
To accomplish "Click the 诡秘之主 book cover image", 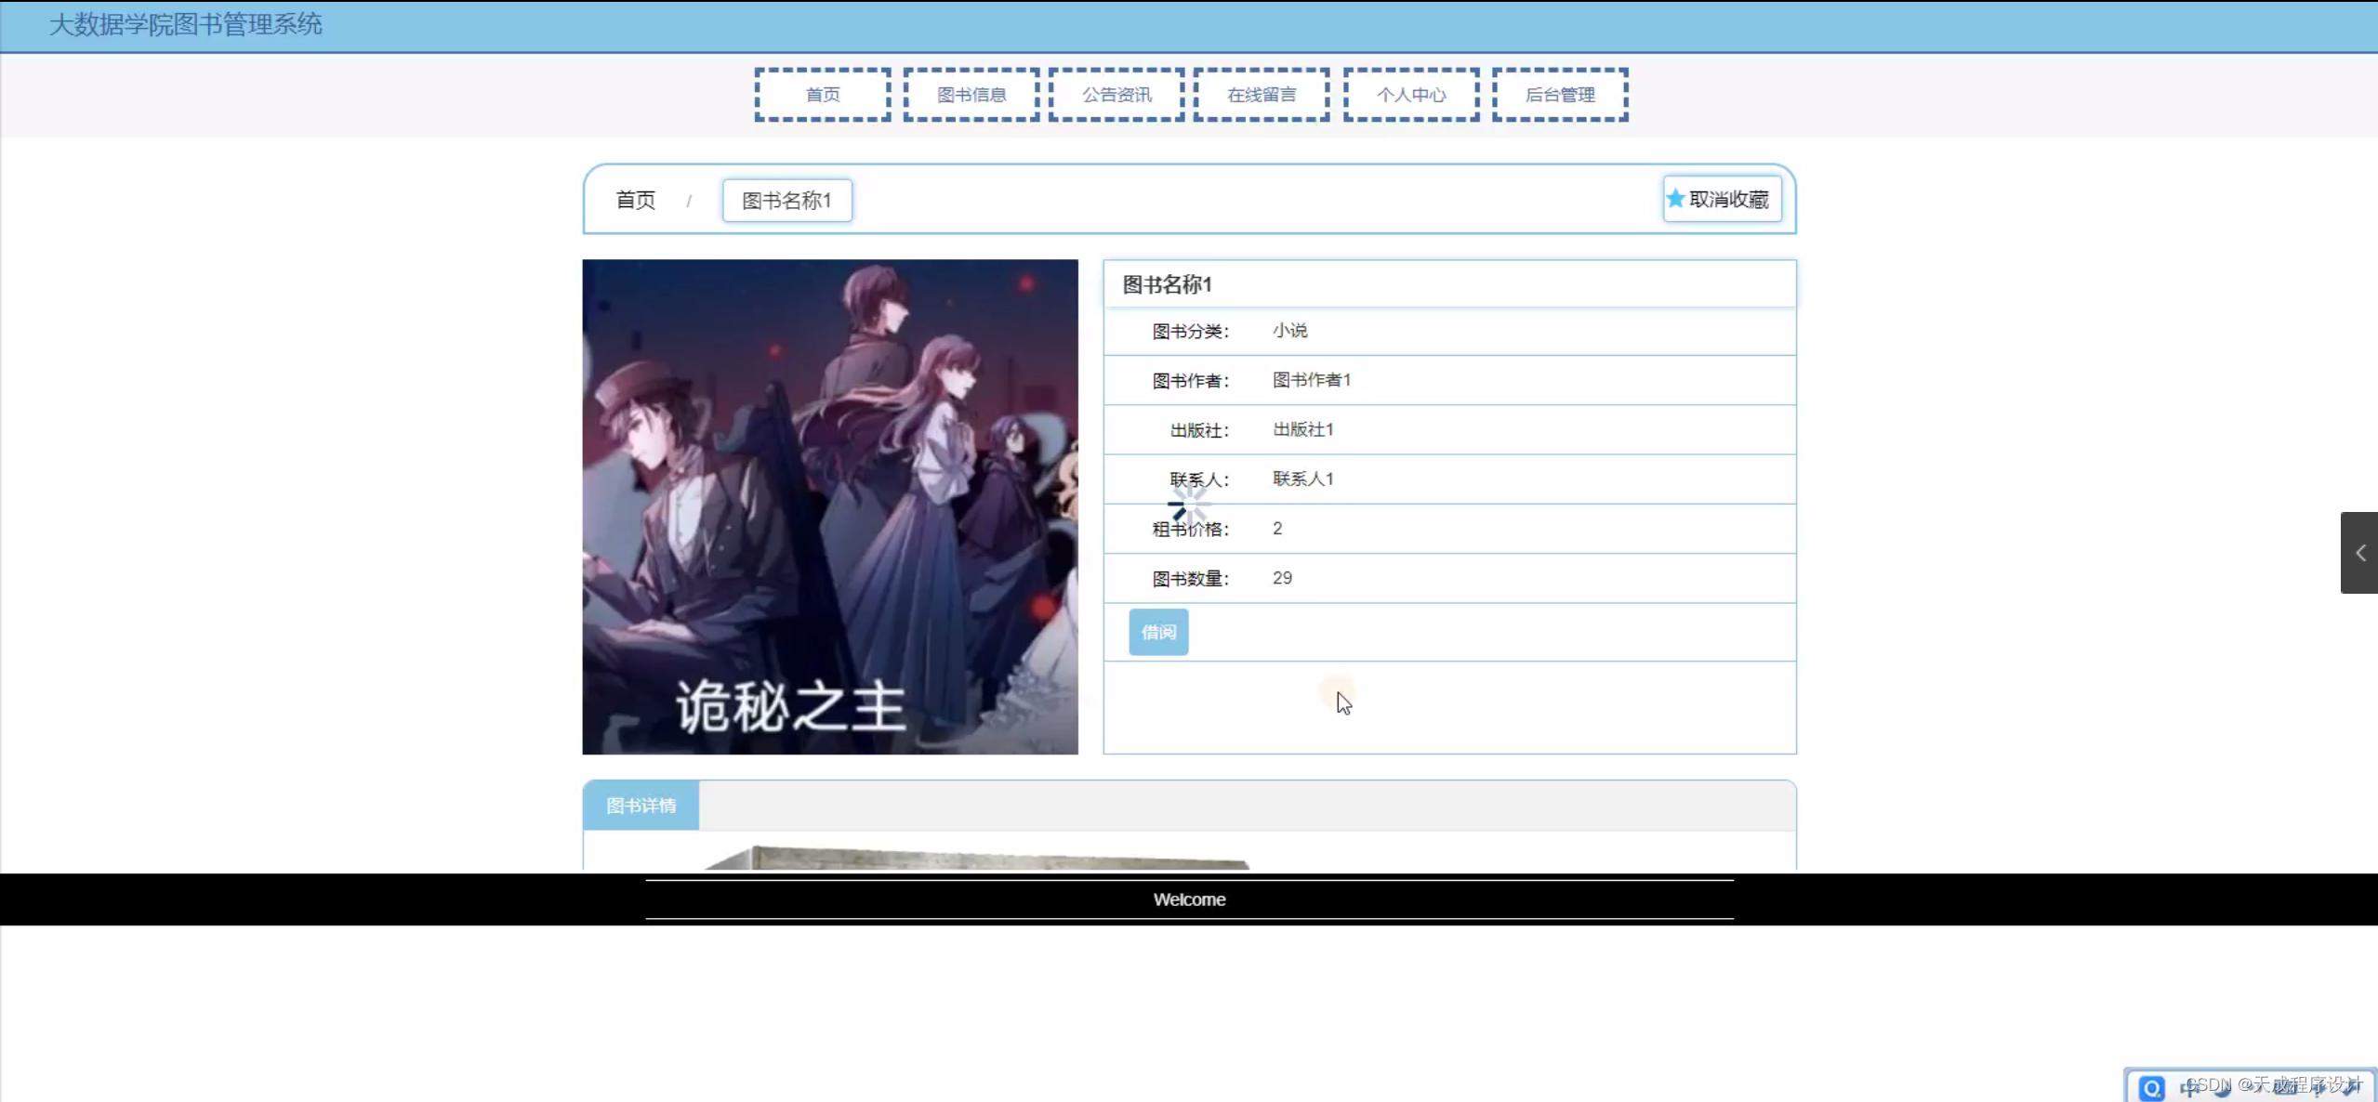I will coord(830,506).
